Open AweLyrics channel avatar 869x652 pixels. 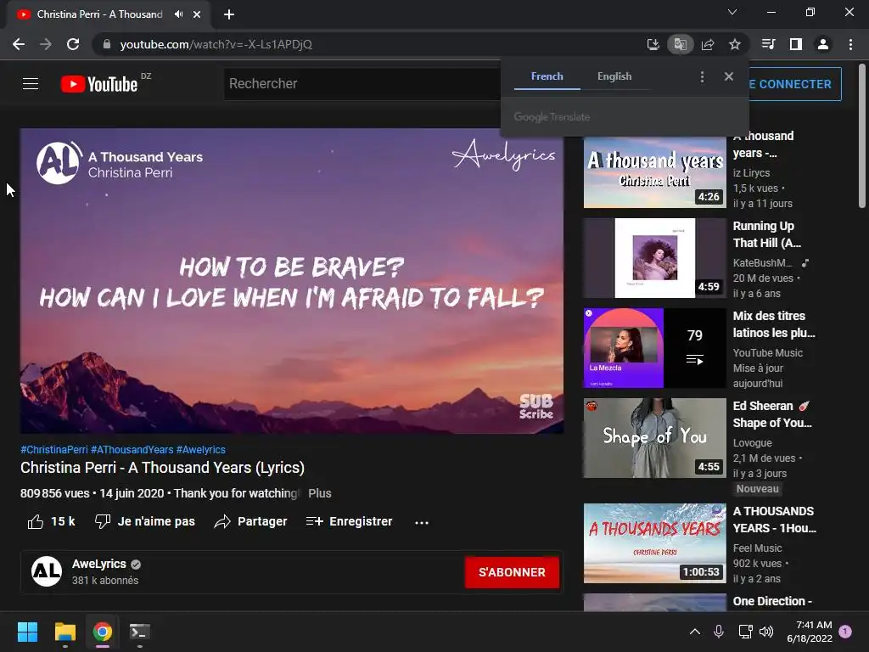pyautogui.click(x=47, y=571)
